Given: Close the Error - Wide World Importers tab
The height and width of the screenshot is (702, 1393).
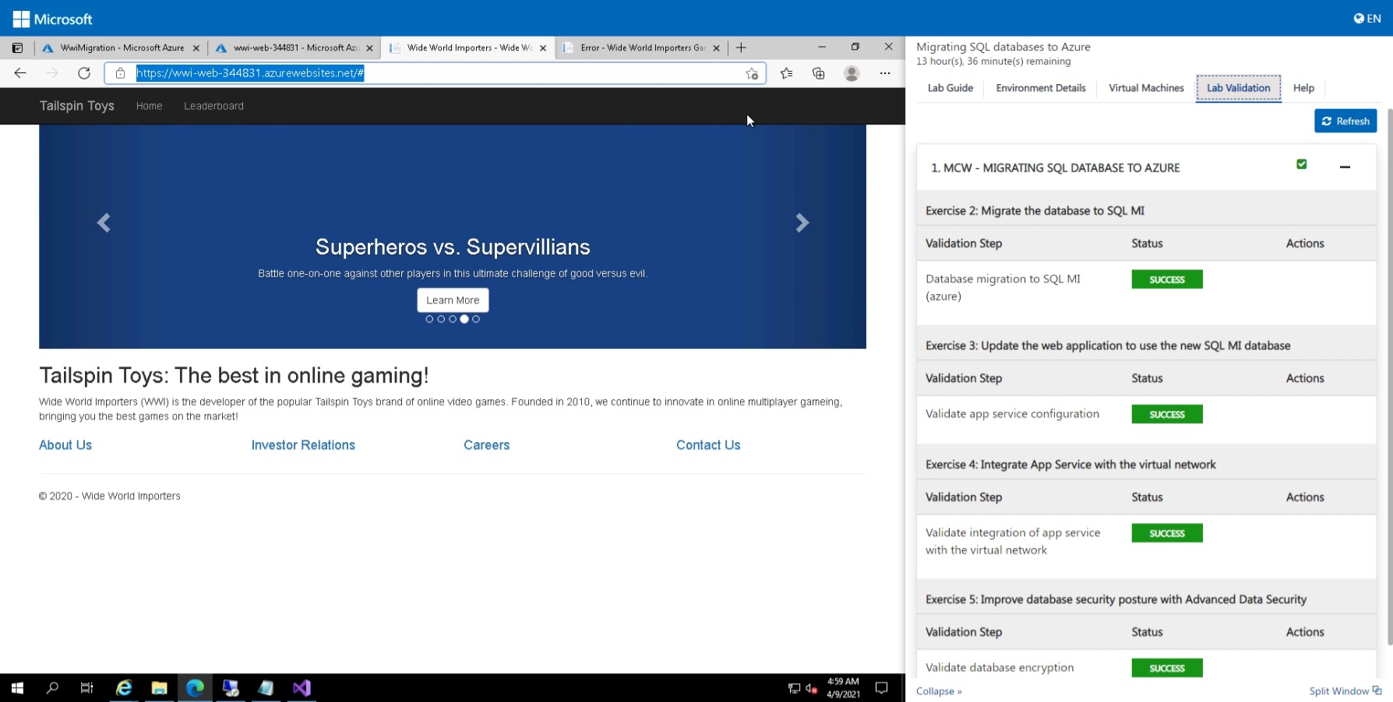Looking at the screenshot, I should (x=716, y=48).
